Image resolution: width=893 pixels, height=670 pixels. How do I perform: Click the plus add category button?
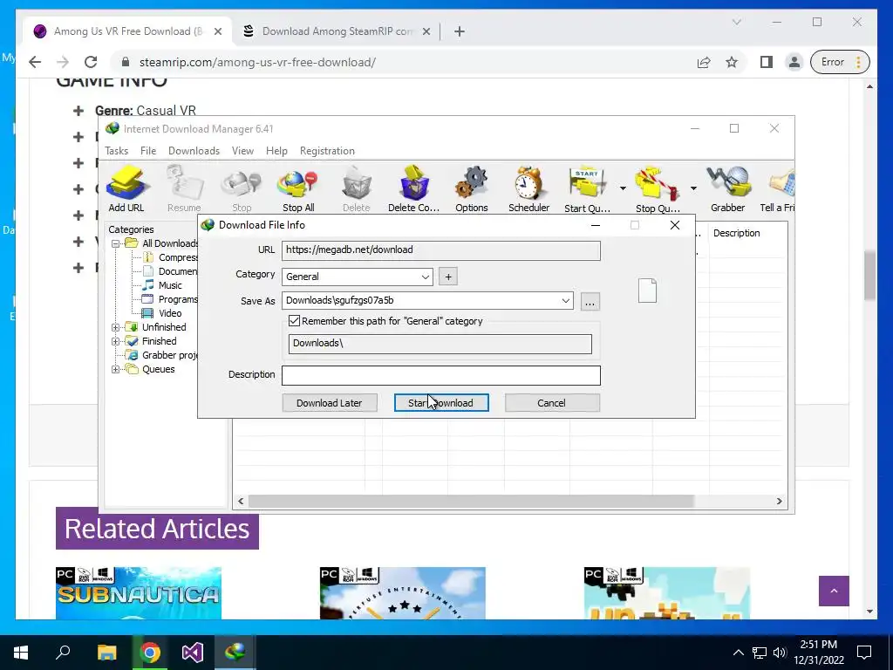(x=448, y=277)
